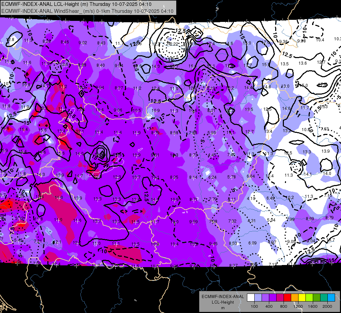Click the wind shear value 6.24
This screenshot has height=313, width=341.
(x=212, y=177)
